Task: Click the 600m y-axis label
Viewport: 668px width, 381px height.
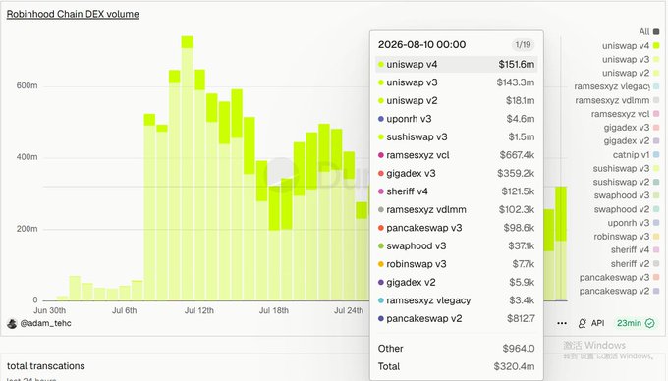Action: click(x=27, y=85)
